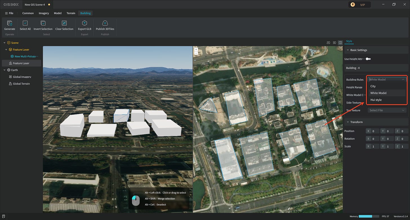Click the Building - 4 header

pyautogui.click(x=376, y=68)
